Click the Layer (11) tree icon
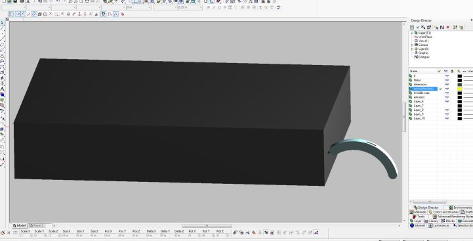This screenshot has width=473, height=241. (417, 33)
